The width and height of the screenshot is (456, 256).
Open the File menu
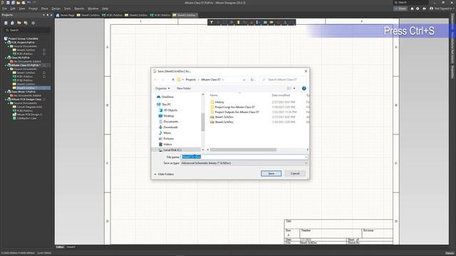(4, 9)
